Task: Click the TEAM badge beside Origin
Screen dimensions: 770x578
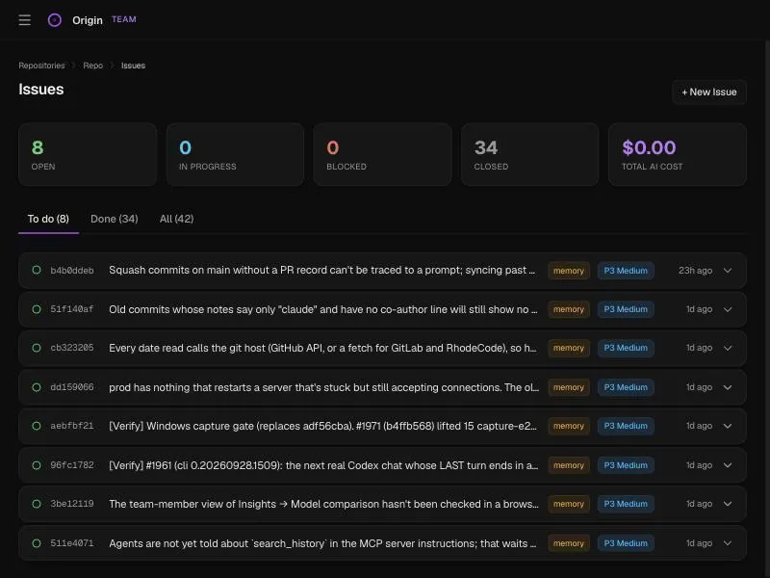Action: point(124,19)
